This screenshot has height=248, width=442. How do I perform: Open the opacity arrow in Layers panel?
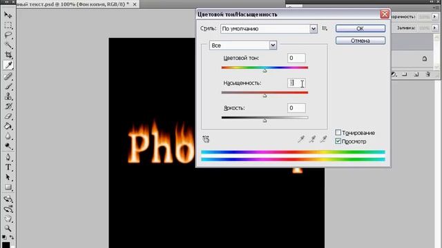coord(434,17)
